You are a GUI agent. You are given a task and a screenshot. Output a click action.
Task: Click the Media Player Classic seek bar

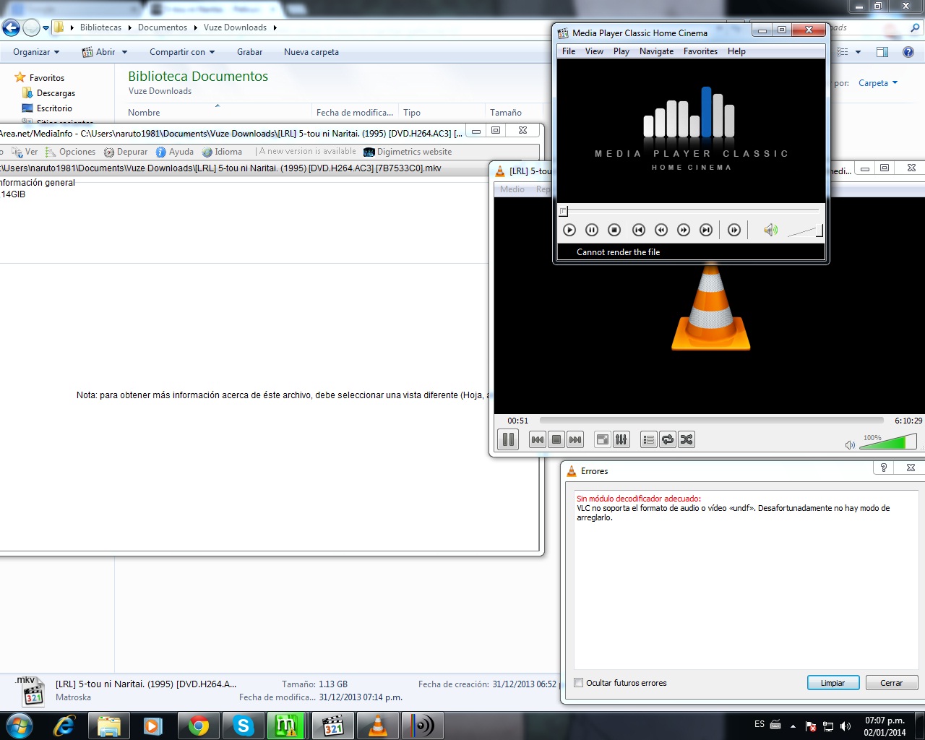click(x=691, y=211)
